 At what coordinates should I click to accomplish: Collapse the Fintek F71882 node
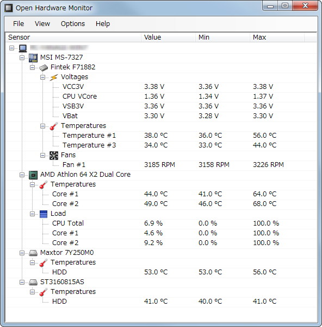pos(32,68)
